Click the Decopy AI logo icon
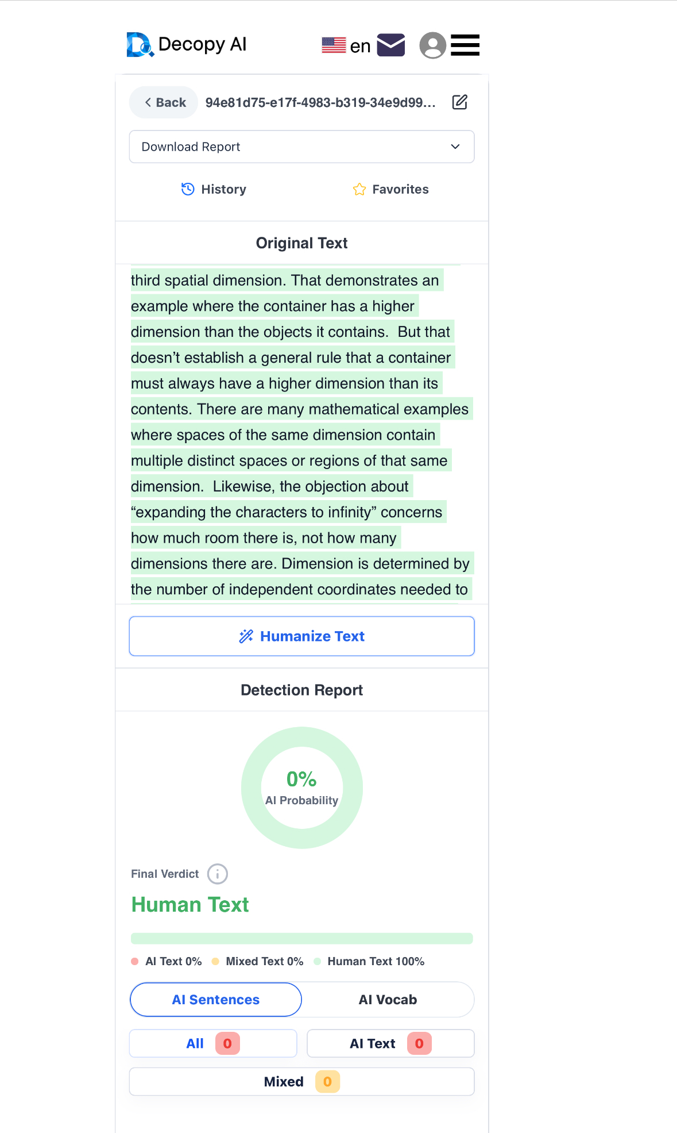The height and width of the screenshot is (1133, 677). tap(140, 44)
